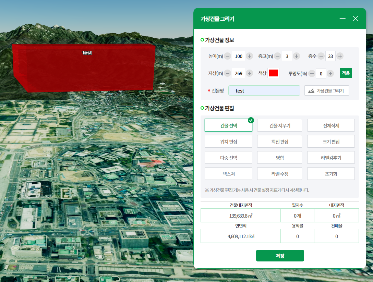The image size is (373, 282).
Task: Click the 건물대지면적 value 139,639.8 ㎡
Action: pyautogui.click(x=241, y=216)
